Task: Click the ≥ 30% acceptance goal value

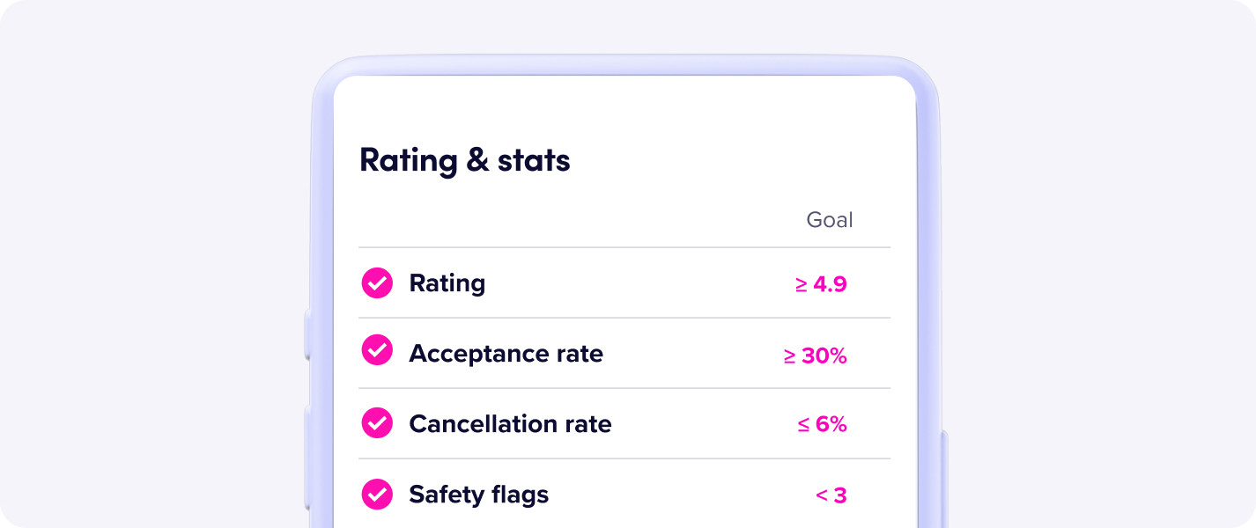Action: pos(815,356)
